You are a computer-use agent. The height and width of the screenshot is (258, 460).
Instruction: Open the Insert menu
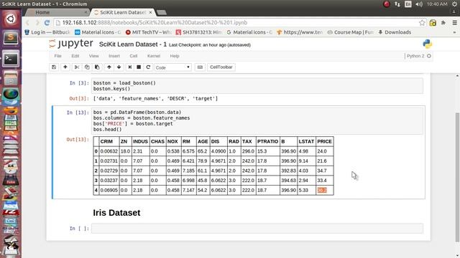tap(114, 56)
